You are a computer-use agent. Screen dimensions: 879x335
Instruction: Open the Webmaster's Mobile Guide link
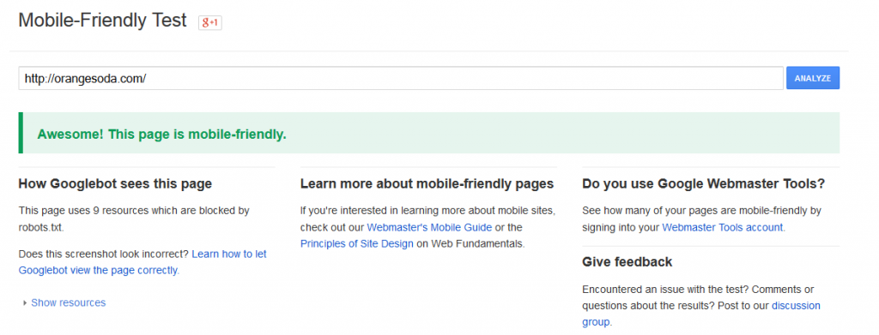pos(429,228)
